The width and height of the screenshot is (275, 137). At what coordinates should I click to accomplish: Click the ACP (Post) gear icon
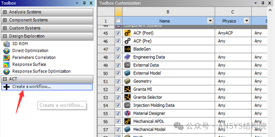point(127,33)
